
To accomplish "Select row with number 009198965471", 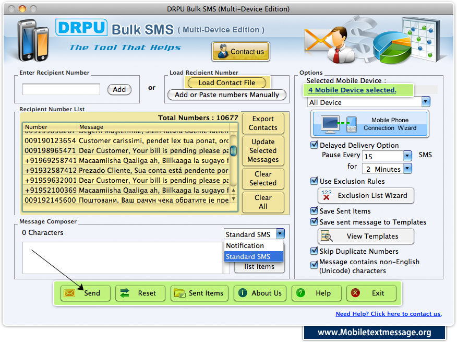I will [x=126, y=150].
